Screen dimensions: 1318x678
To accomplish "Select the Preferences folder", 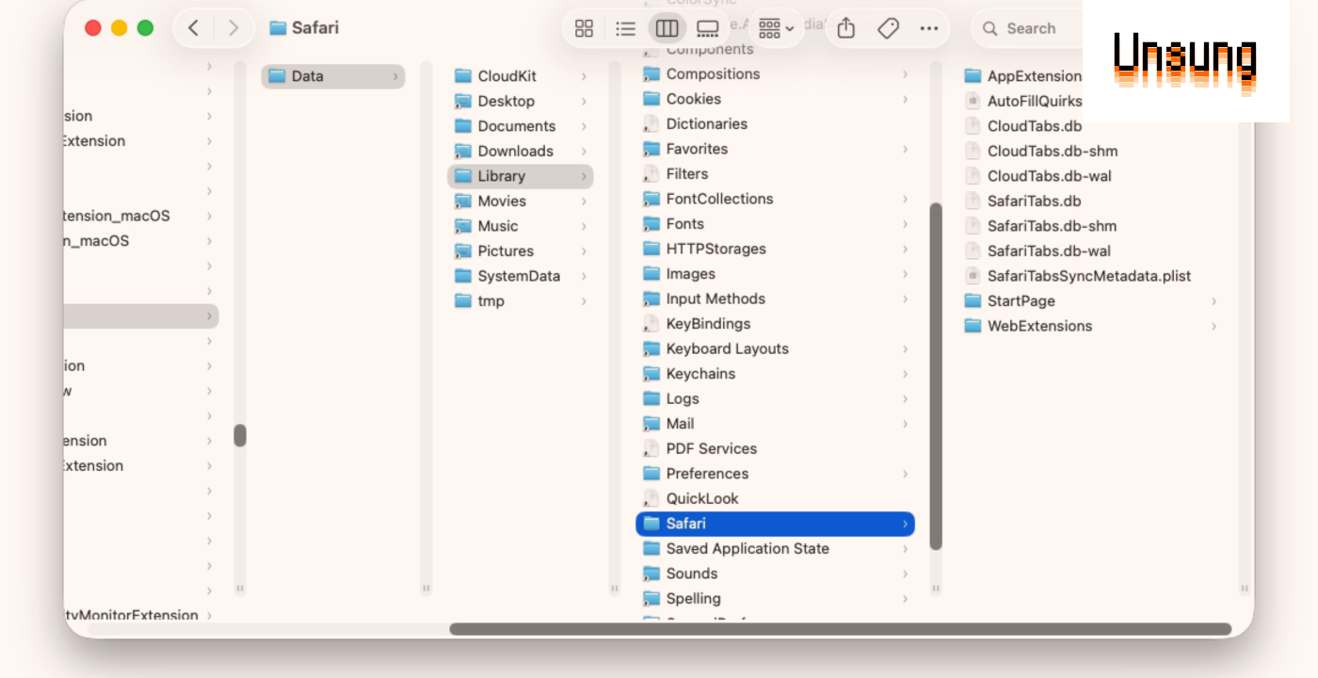I will tap(707, 474).
